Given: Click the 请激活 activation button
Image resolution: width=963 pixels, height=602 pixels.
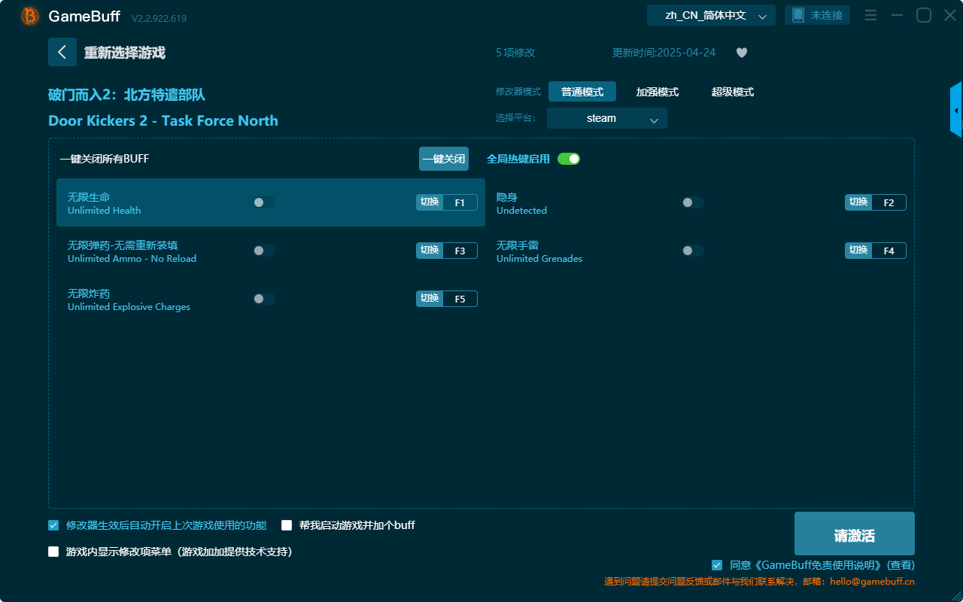Looking at the screenshot, I should [x=854, y=533].
